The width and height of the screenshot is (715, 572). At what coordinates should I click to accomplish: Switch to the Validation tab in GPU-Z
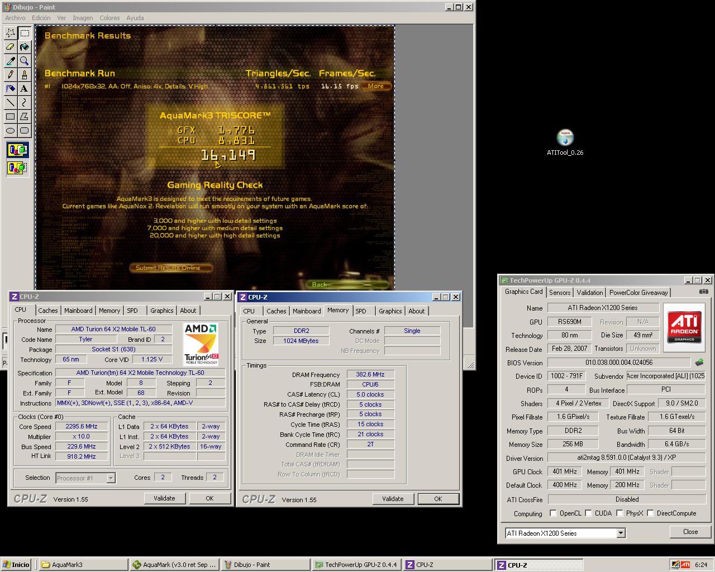point(590,293)
